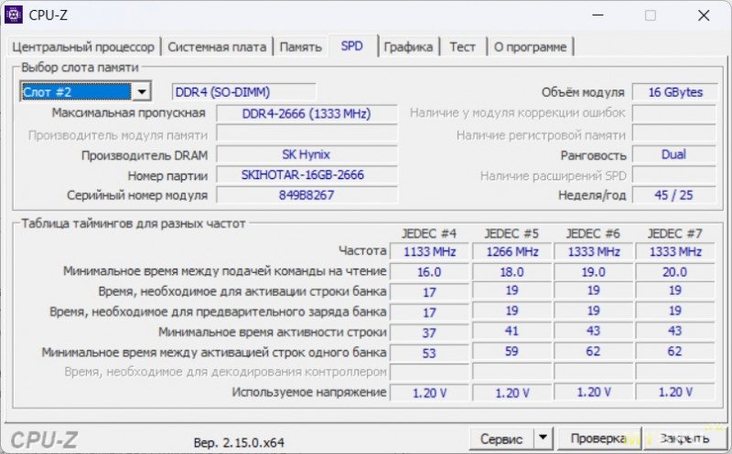Click the Сервис button

click(x=501, y=438)
